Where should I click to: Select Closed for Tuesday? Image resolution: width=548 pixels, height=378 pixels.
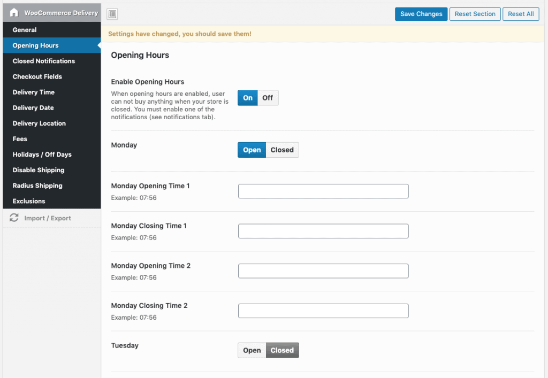point(282,351)
